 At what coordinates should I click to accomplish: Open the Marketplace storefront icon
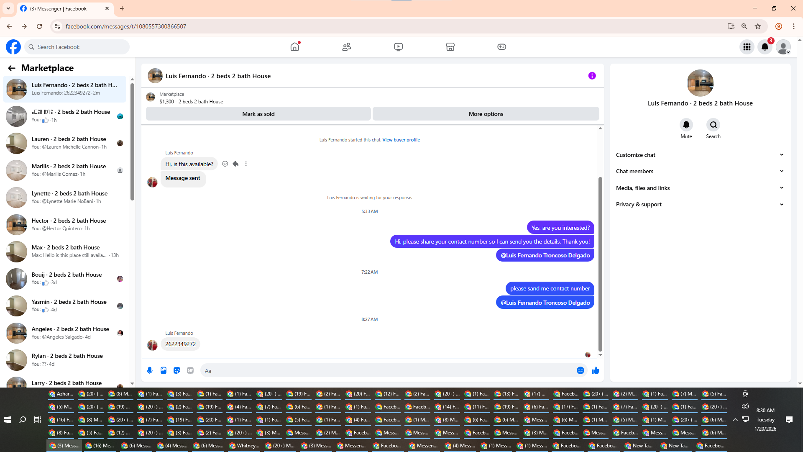(x=450, y=47)
